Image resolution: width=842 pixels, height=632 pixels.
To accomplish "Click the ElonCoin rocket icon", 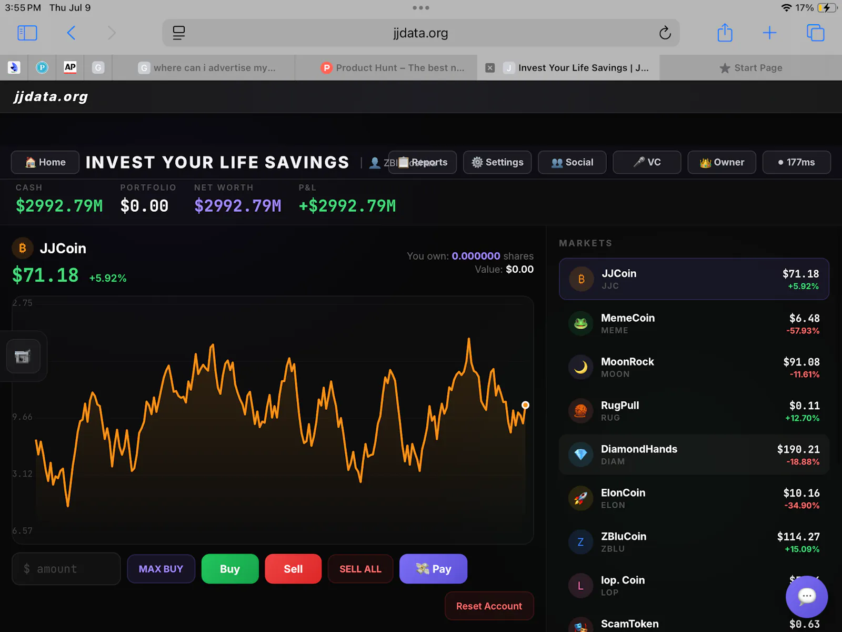I will (x=580, y=498).
